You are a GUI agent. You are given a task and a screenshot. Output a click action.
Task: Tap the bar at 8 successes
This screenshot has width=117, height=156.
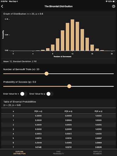coord(53,48)
